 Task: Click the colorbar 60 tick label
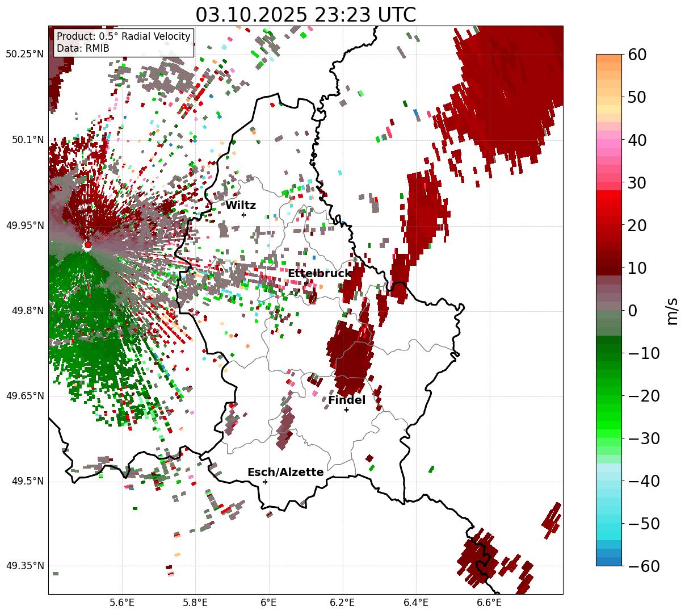click(637, 55)
